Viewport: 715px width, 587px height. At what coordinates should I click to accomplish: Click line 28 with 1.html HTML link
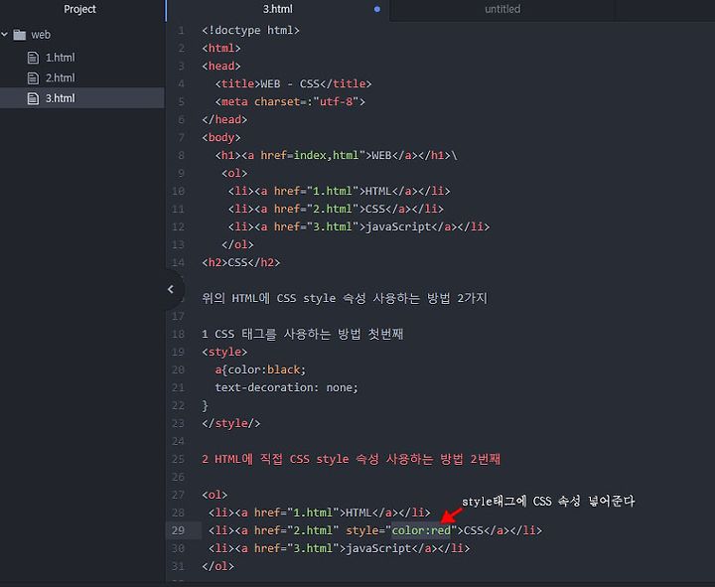click(x=319, y=513)
